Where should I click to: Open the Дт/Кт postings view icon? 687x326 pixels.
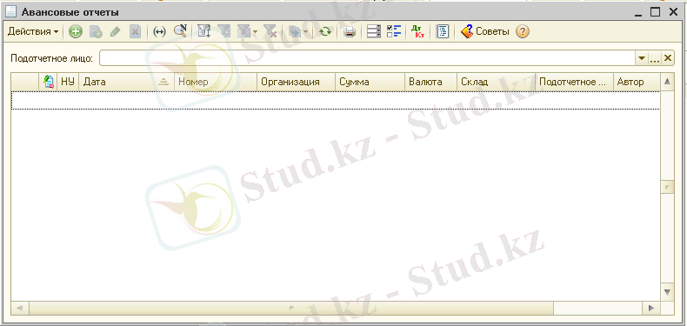click(418, 32)
